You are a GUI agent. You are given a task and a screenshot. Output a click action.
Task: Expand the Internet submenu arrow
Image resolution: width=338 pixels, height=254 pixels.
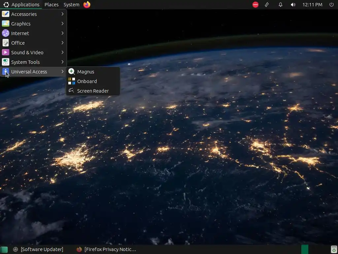click(x=62, y=33)
